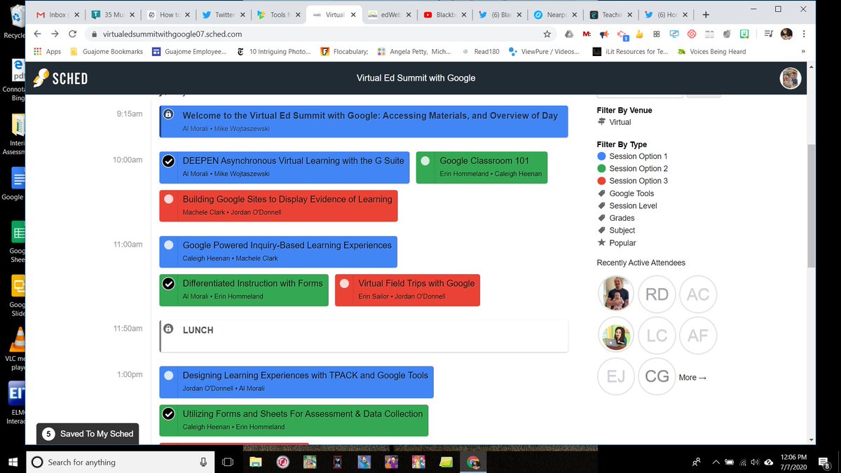Click the Sched logo in the header
This screenshot has height=473, width=841.
[x=60, y=78]
